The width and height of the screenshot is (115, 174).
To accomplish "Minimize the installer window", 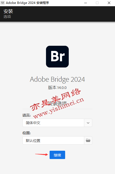I will point(86,3).
